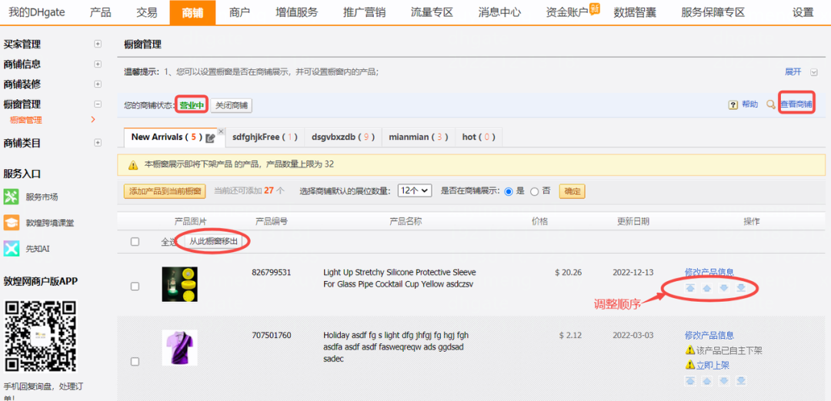Move product 707501760 to top
This screenshot has width=831, height=401.
point(690,380)
